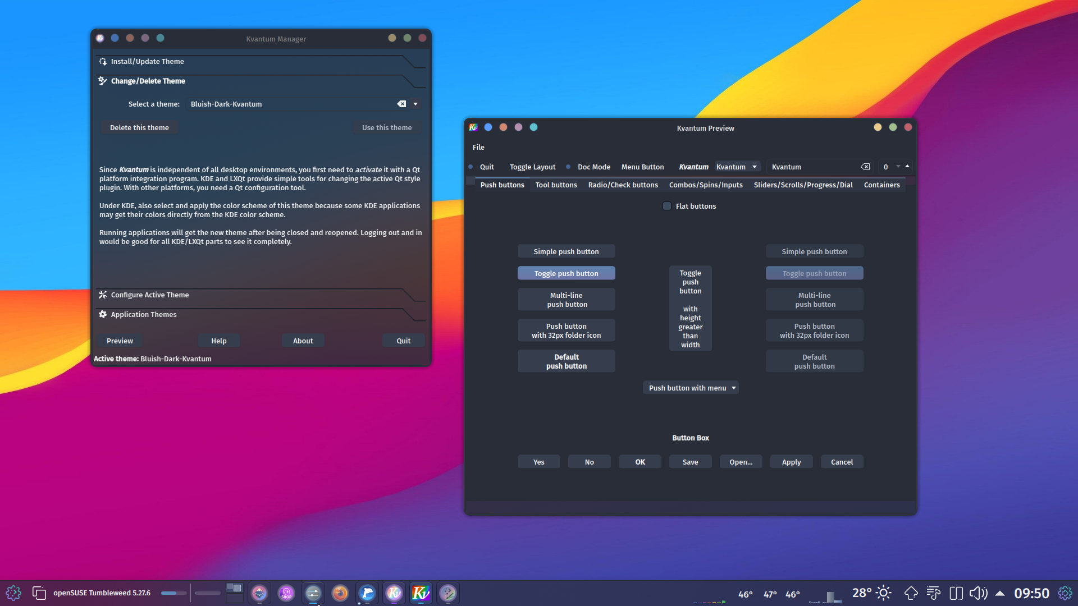Switch to the rainbow Kv Kvantum Preview taskbar icon
The width and height of the screenshot is (1078, 606).
click(x=421, y=593)
